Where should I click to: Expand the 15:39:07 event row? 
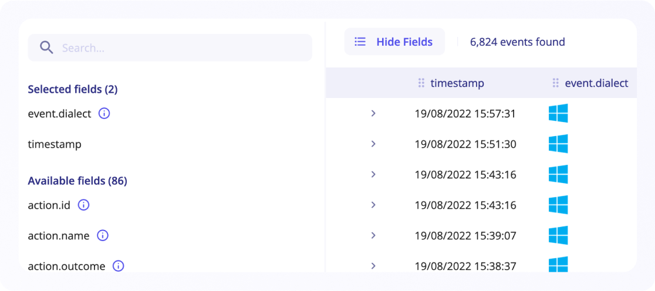373,235
